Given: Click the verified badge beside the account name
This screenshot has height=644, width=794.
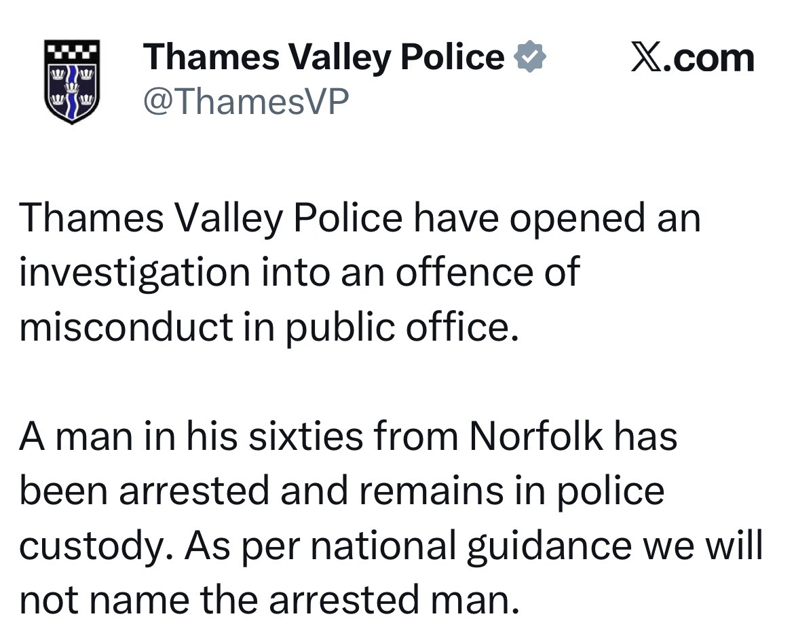Looking at the screenshot, I should 531,57.
